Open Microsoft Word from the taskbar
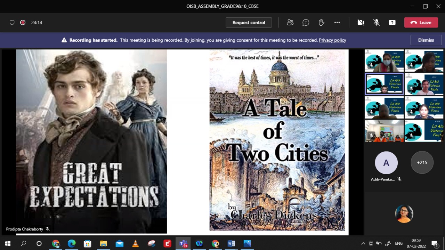Viewport: 445px width, 250px height. coord(231,243)
